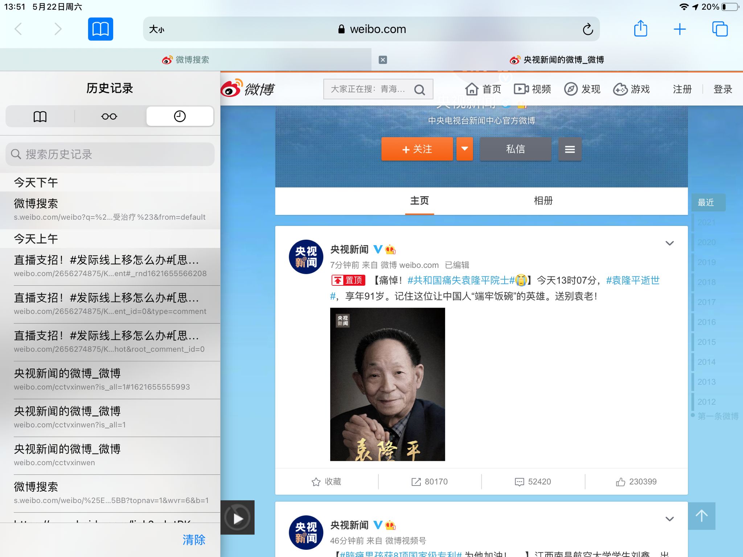Image resolution: width=743 pixels, height=557 pixels.
Task: Show the reading list in sidebar
Action: pyautogui.click(x=109, y=116)
